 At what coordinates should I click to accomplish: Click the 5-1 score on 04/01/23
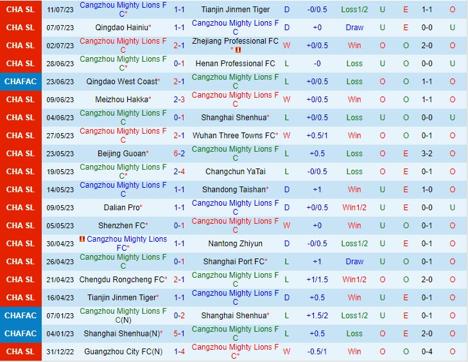pos(179,334)
